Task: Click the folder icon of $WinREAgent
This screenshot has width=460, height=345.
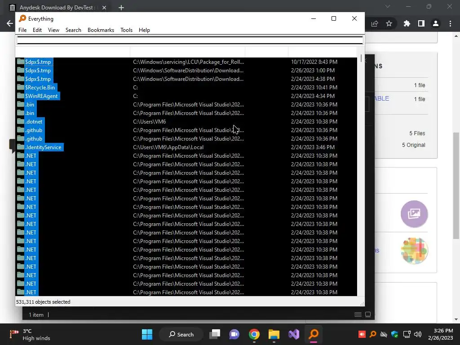Action: pyautogui.click(x=21, y=96)
